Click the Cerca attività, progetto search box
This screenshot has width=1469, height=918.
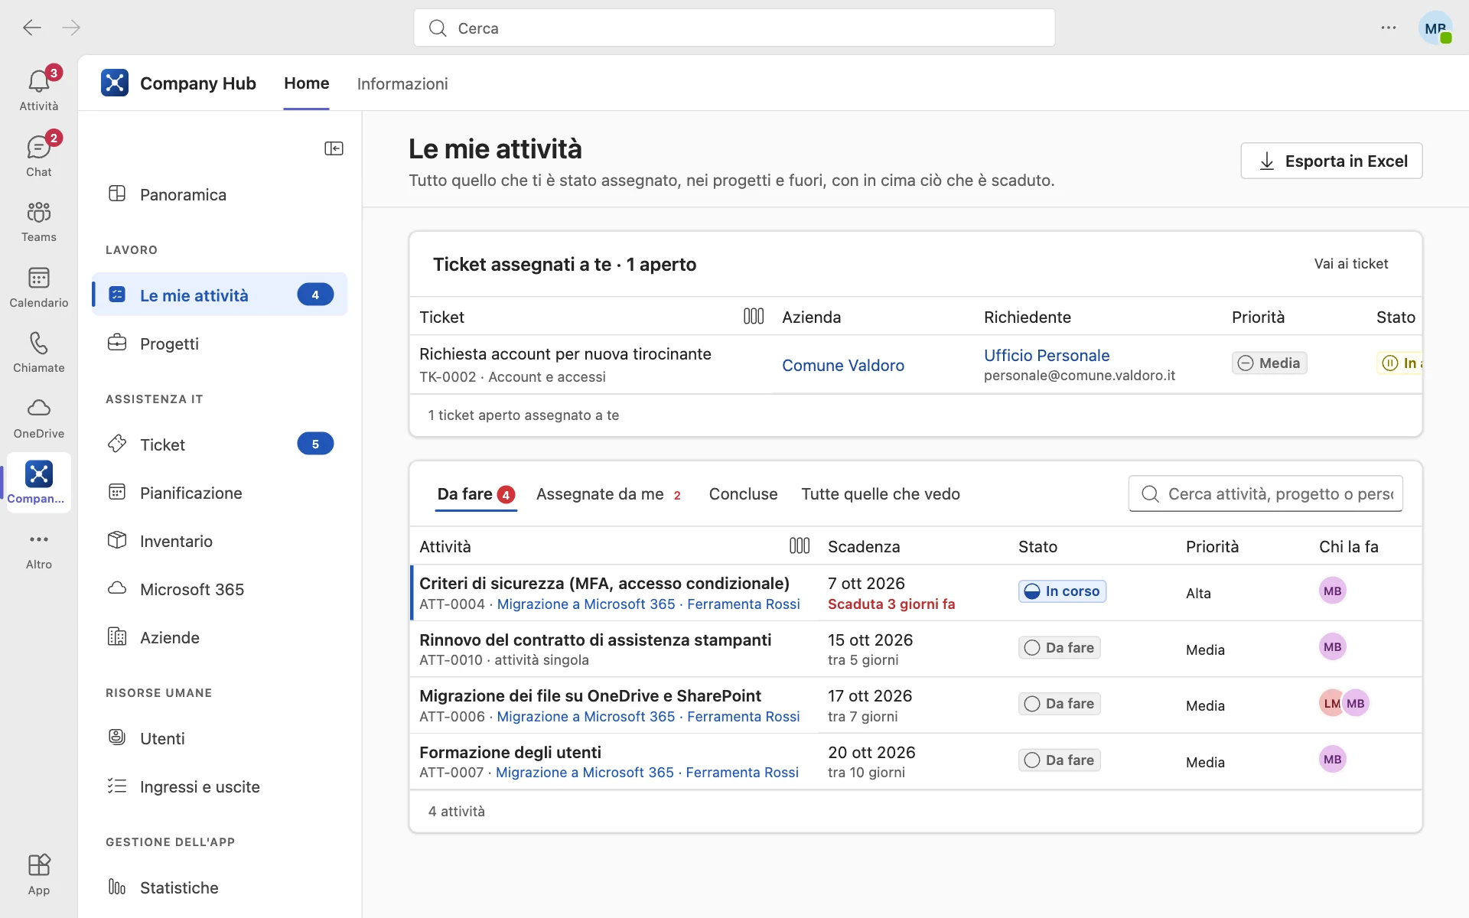tap(1265, 494)
